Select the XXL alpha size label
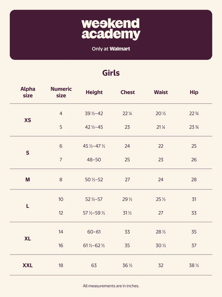This screenshot has width=222, height=297. click(x=27, y=265)
